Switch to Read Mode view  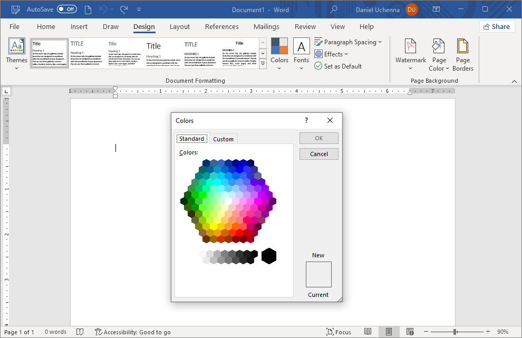coord(368,332)
